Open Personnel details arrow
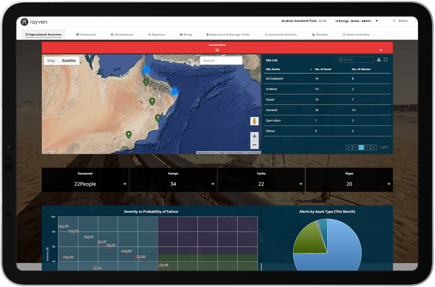The height and width of the screenshot is (287, 435). 125,184
